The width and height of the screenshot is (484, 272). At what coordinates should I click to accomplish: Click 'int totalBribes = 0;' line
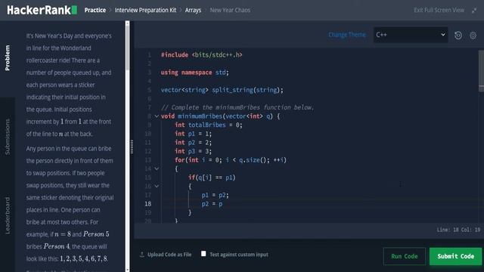pos(209,125)
